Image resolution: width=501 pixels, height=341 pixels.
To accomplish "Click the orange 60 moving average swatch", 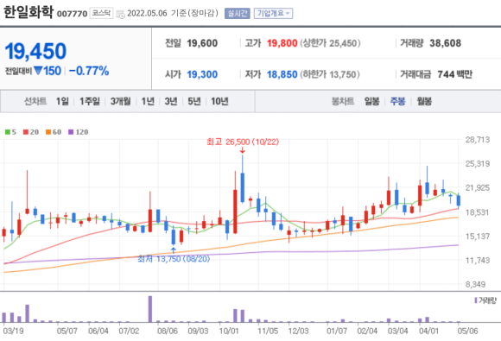I will (48, 132).
